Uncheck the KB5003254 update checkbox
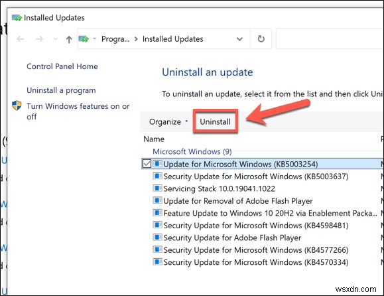This screenshot has height=296, width=384. point(147,164)
